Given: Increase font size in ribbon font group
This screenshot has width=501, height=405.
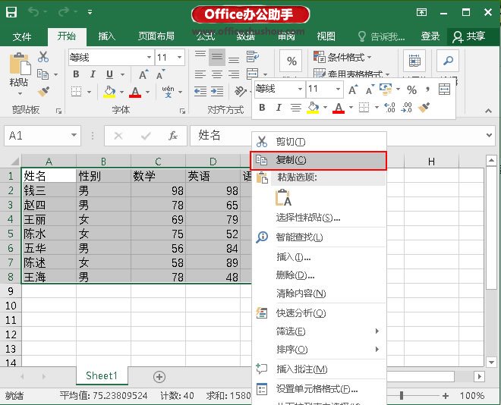Looking at the screenshot, I should 143,74.
